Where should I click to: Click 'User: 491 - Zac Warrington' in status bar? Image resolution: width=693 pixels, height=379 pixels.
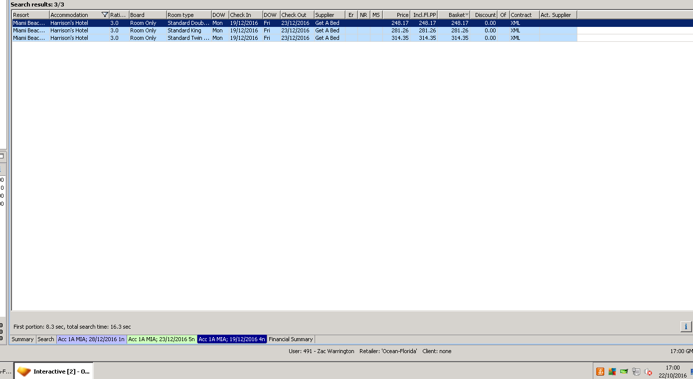pyautogui.click(x=321, y=351)
